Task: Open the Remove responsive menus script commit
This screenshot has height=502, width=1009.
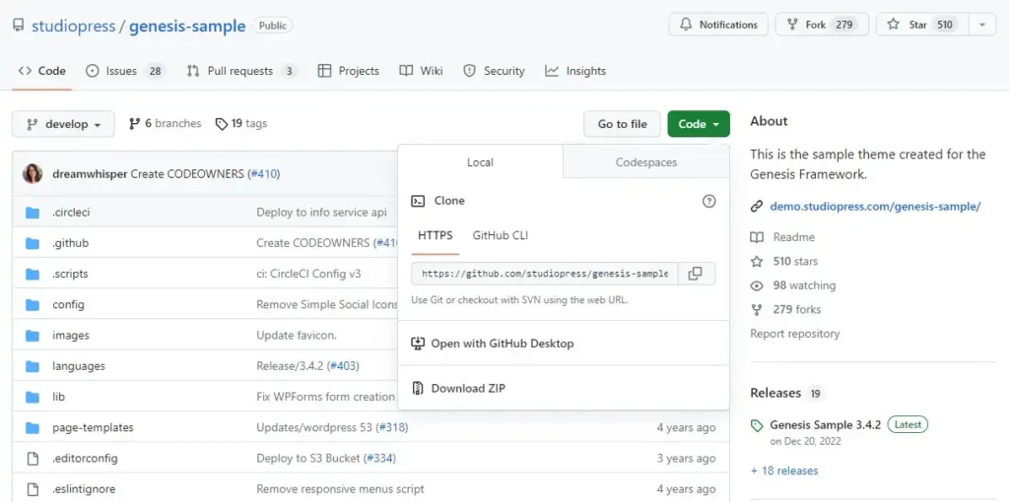Action: coord(340,489)
